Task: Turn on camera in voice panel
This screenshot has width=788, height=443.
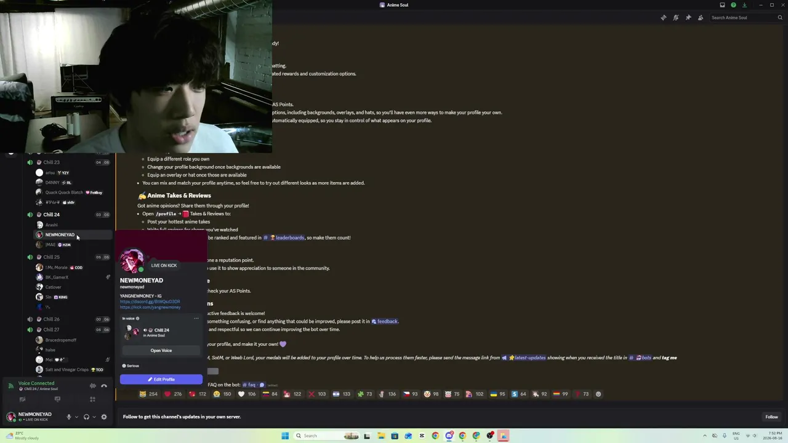Action: 22,399
